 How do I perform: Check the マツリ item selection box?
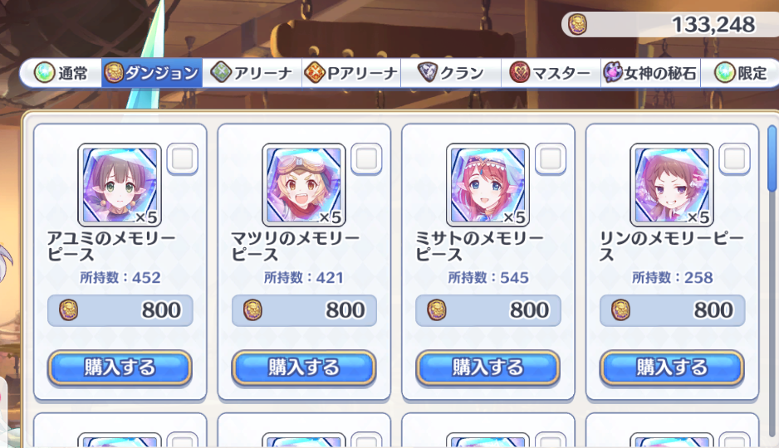(366, 158)
